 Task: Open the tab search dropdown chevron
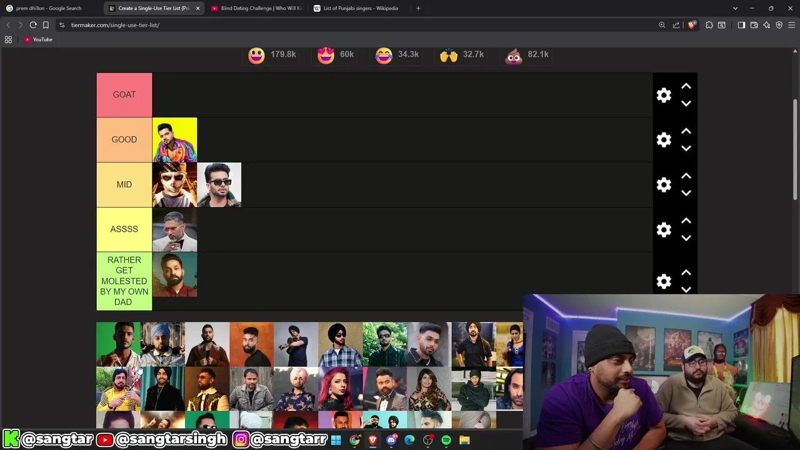click(x=735, y=8)
